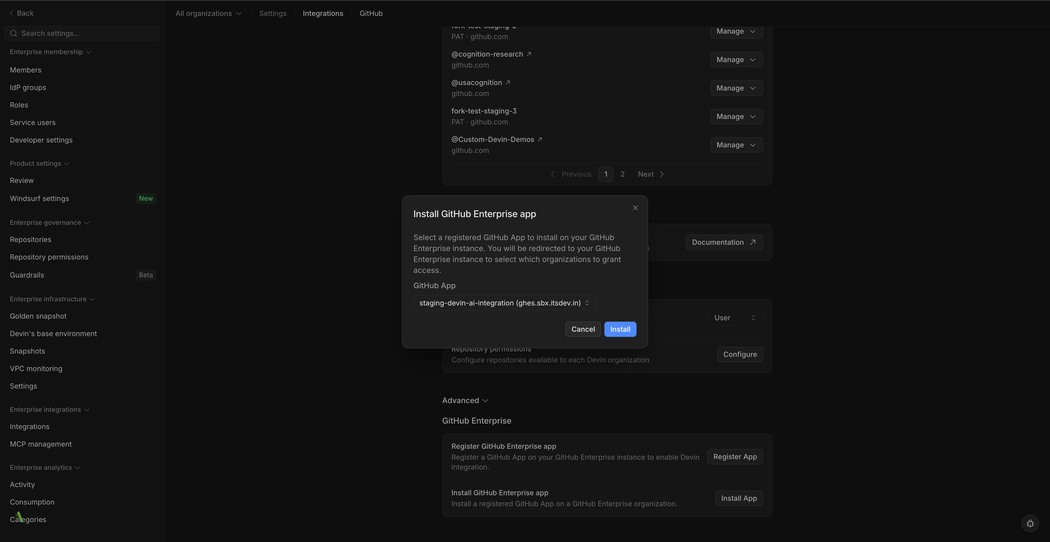Open Manage menu for @cognition-research
The width and height of the screenshot is (1050, 542).
tap(736, 60)
